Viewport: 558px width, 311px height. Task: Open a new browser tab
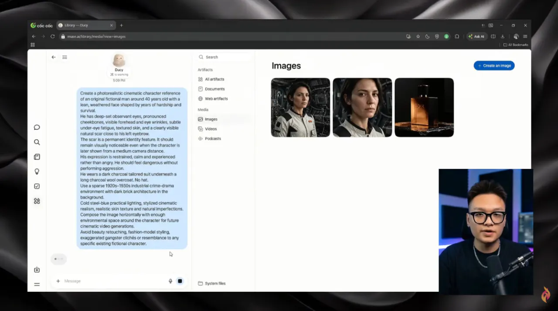point(121,25)
